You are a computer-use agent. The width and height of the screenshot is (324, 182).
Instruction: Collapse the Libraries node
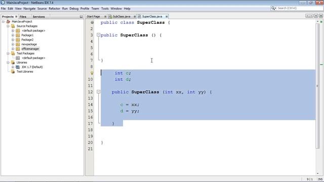click(x=8, y=62)
